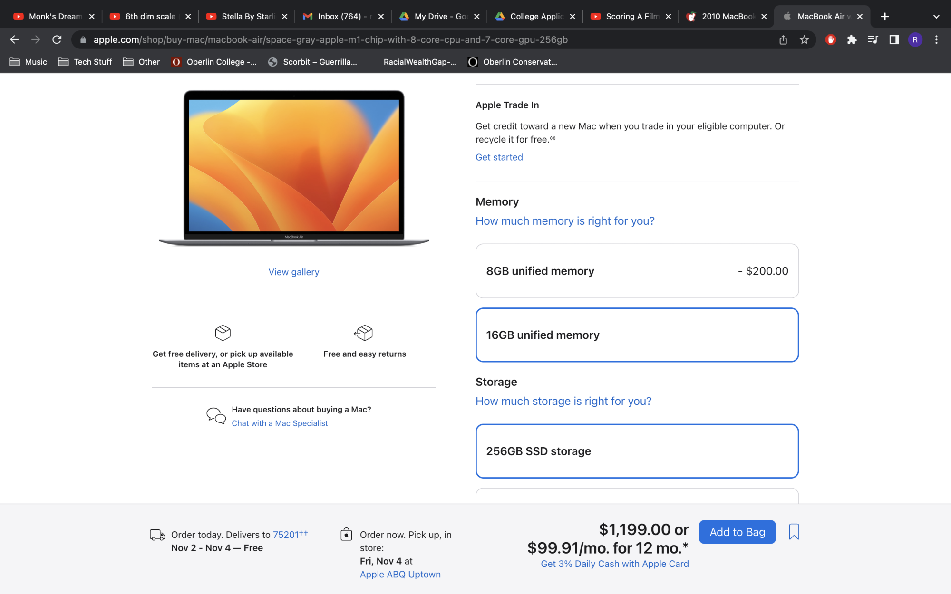The image size is (951, 594).
Task: Open the Scorbit Guerrilla bookmark
Action: [312, 62]
